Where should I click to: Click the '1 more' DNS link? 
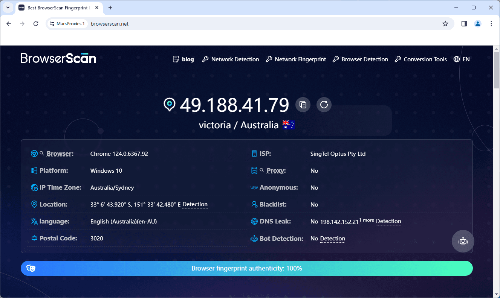(367, 220)
